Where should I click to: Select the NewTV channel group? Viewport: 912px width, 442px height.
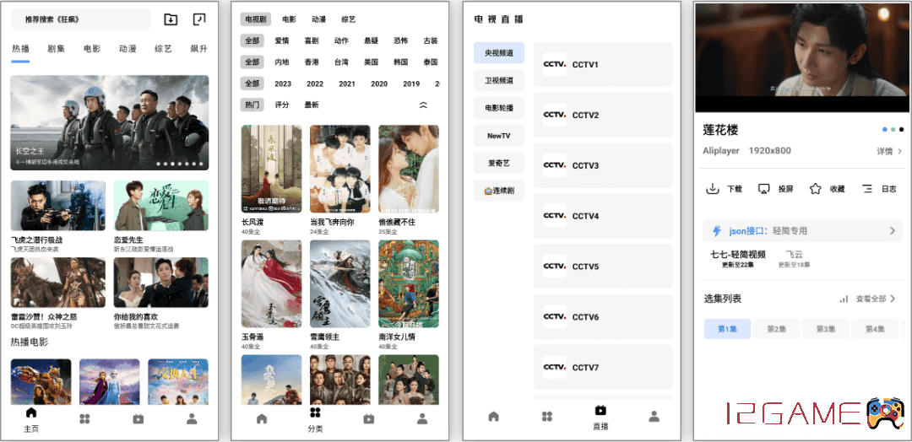(498, 135)
